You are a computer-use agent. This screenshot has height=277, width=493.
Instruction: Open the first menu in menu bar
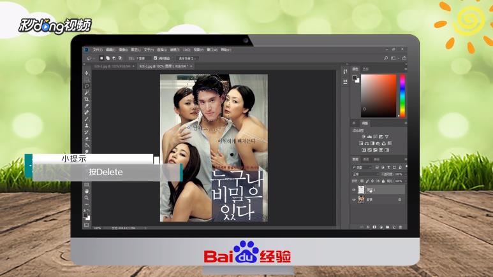(x=98, y=50)
